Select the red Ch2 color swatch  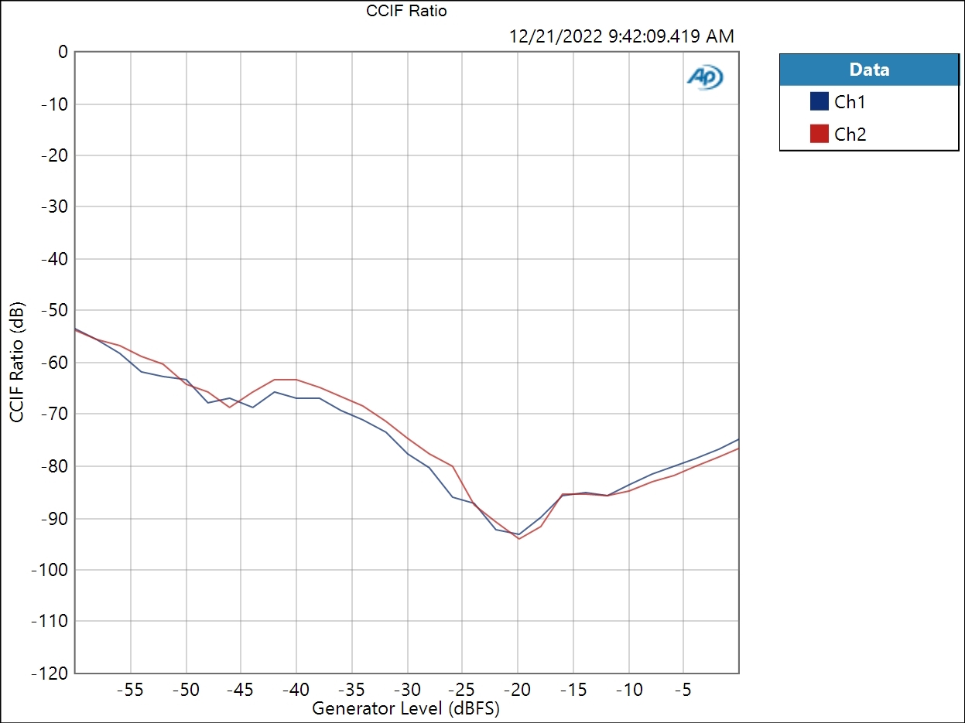[x=820, y=134]
